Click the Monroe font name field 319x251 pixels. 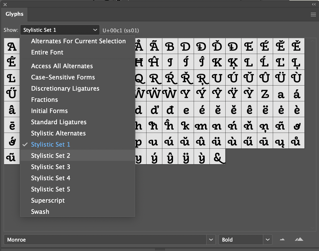[105, 240]
